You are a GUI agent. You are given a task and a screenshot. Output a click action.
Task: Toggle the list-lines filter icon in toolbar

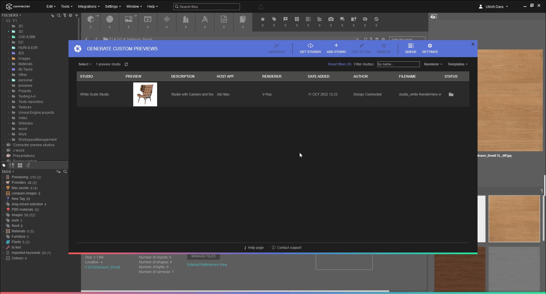(x=308, y=19)
